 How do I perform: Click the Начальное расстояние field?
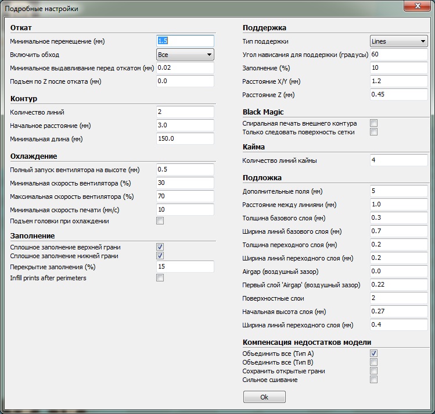pyautogui.click(x=185, y=125)
